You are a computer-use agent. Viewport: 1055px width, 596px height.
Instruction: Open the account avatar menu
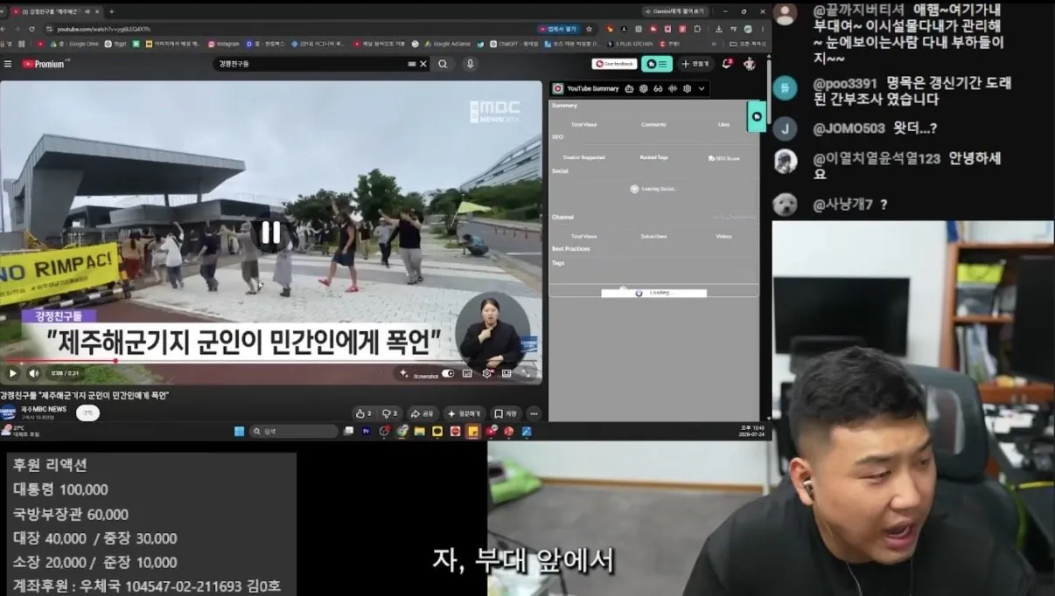[750, 64]
